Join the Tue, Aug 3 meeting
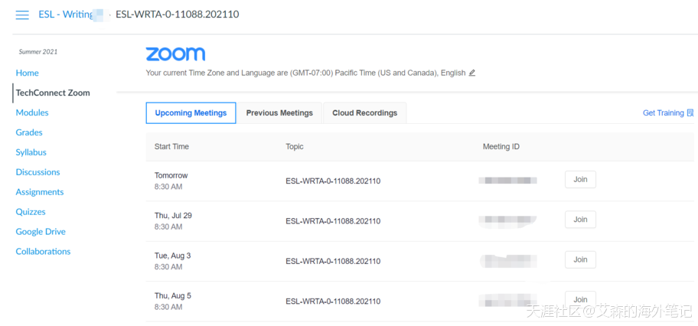 pyautogui.click(x=580, y=259)
